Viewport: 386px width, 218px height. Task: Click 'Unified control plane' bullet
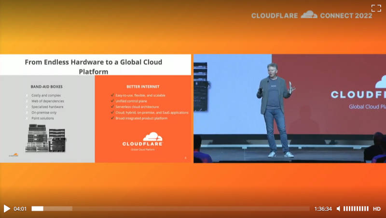click(131, 101)
